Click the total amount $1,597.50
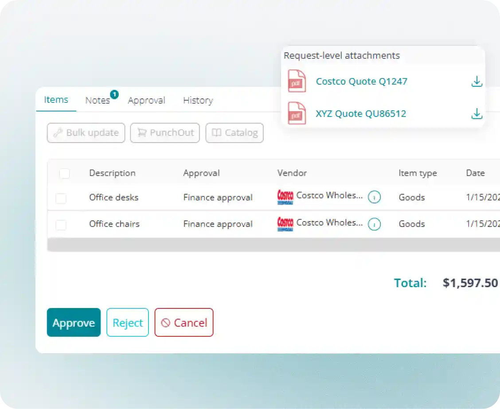 pos(470,283)
